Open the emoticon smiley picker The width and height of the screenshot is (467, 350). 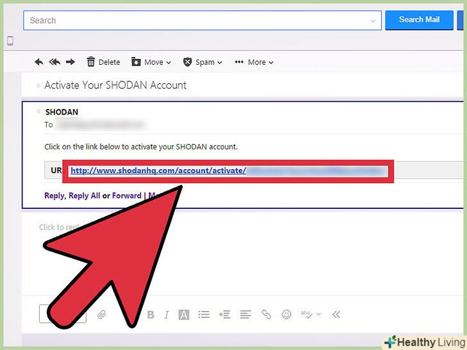tap(287, 314)
